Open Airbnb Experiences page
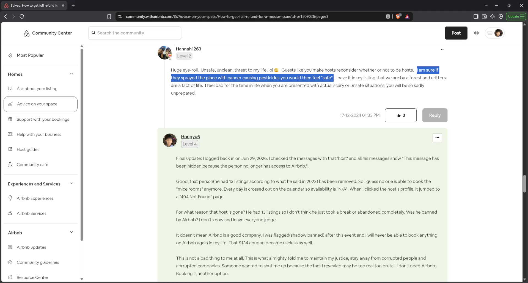 tap(35, 198)
